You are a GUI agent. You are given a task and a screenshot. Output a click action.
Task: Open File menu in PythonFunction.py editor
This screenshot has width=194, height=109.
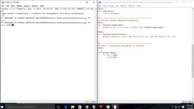100,6
